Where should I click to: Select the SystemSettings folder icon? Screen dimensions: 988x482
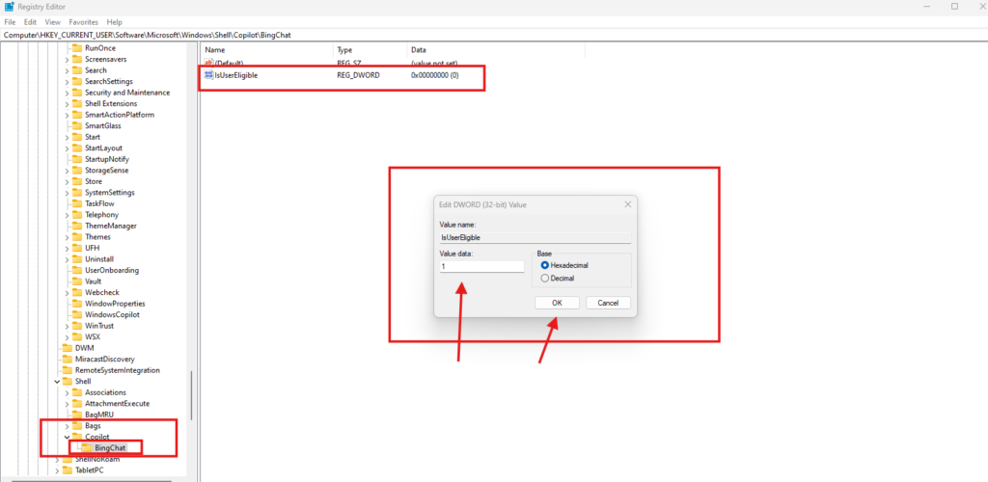point(77,193)
